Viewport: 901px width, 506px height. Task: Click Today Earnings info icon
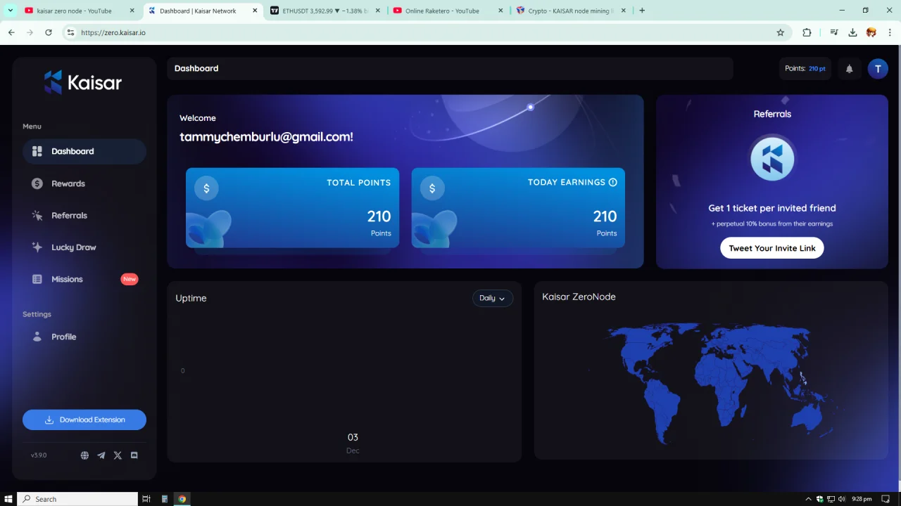pos(612,182)
